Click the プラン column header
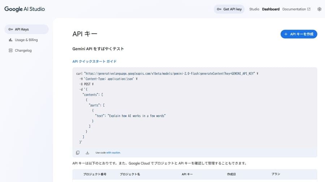 pos(276,174)
